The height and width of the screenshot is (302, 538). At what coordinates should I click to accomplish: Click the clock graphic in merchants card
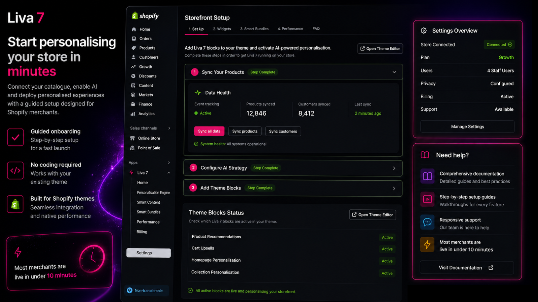pyautogui.click(x=92, y=259)
